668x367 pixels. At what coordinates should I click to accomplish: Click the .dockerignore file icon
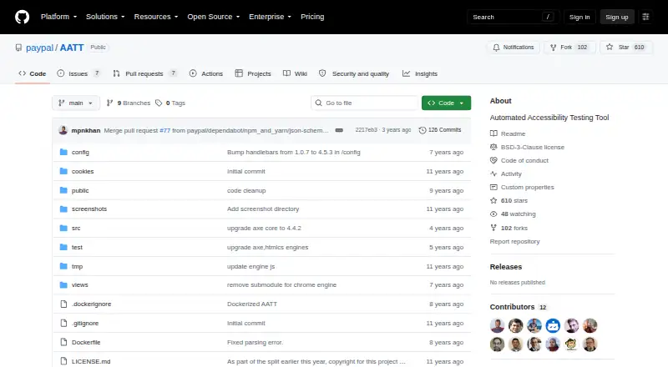click(x=63, y=304)
